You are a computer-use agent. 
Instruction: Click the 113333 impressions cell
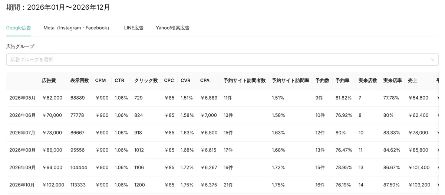point(78,185)
